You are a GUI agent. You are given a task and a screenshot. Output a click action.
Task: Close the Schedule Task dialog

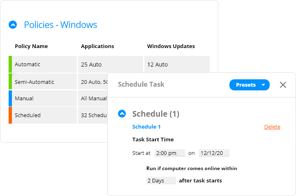(x=283, y=85)
